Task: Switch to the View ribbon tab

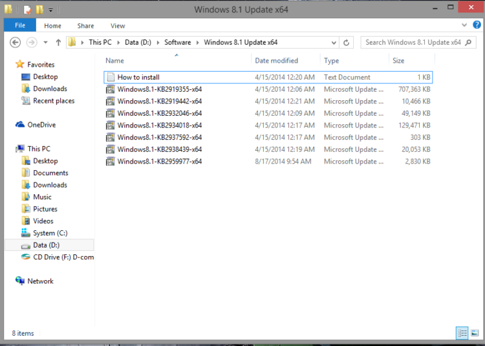Action: coord(118,26)
